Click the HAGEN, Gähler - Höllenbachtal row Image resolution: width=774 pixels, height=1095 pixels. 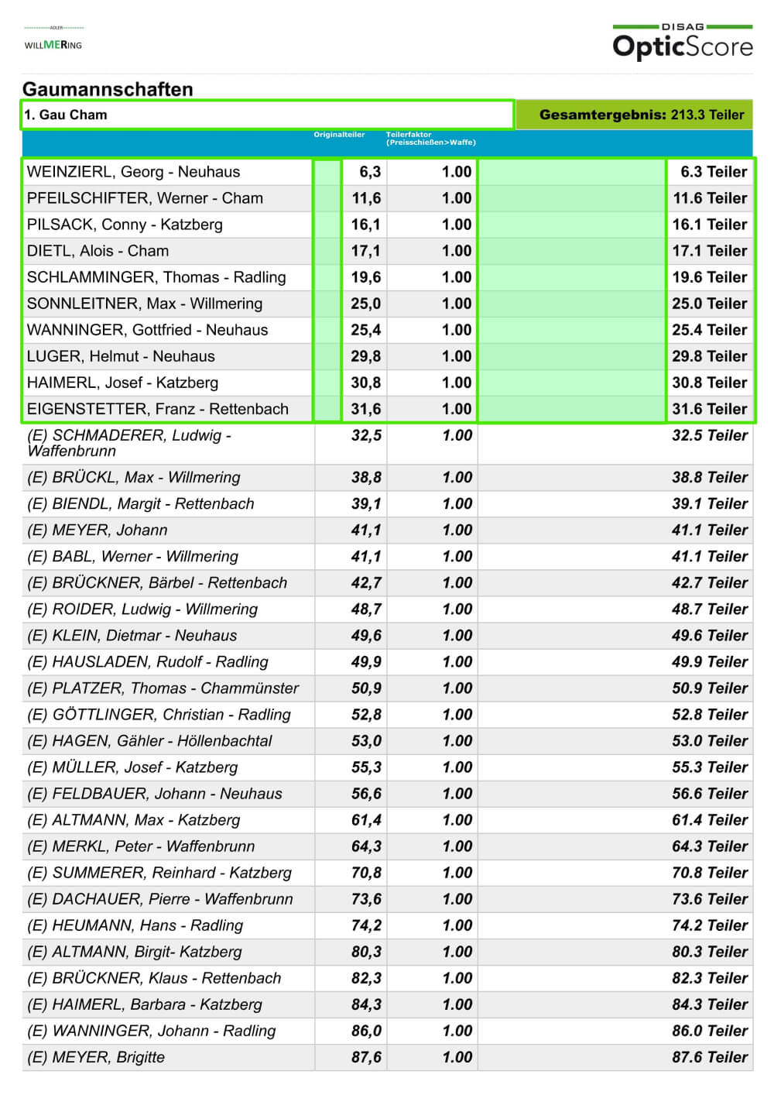coord(149,741)
